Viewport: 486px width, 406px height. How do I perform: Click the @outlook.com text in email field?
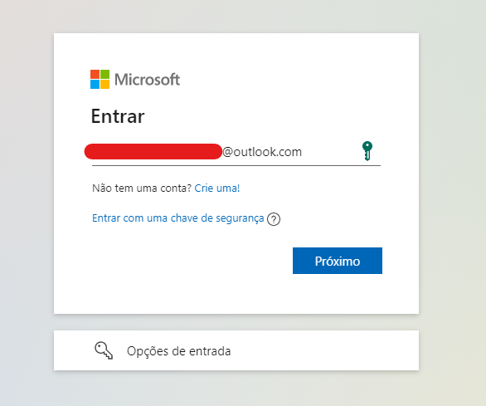coord(262,152)
